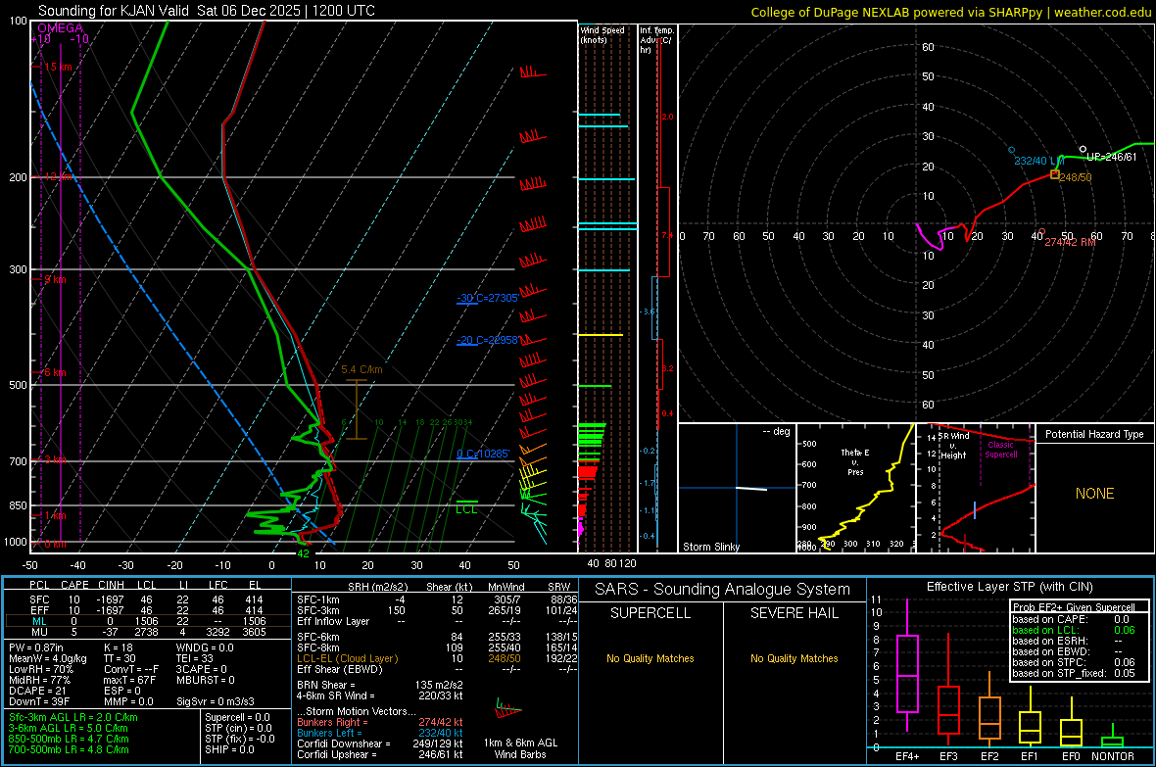1156x767 pixels.
Task: Click No Quality Matches under SUPERCELL
Action: click(x=650, y=658)
